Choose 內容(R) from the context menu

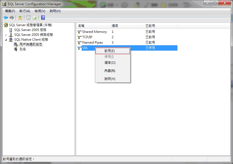pyautogui.click(x=113, y=71)
